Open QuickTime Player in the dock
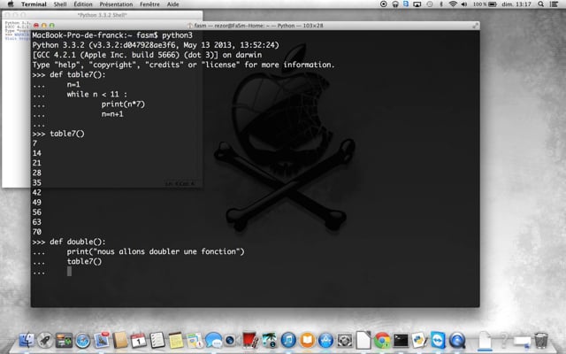This screenshot has height=354, width=566. pos(457,340)
